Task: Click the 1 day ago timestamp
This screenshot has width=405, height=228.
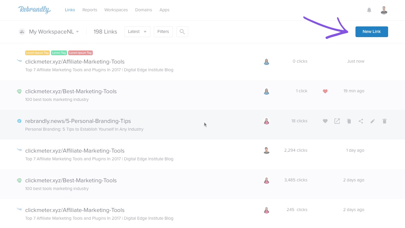Action: 355,150
